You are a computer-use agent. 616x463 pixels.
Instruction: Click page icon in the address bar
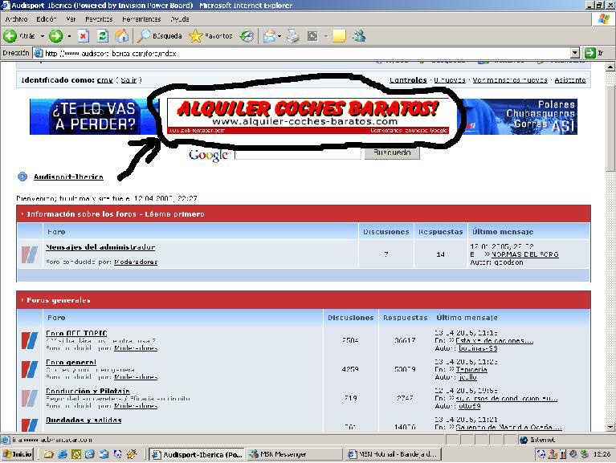coord(38,53)
